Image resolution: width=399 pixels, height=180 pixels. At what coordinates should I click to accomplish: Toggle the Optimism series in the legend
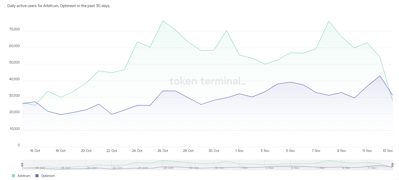click(x=48, y=176)
